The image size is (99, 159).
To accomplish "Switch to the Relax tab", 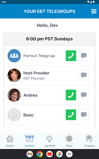I will pyautogui.click(x=69, y=141).
